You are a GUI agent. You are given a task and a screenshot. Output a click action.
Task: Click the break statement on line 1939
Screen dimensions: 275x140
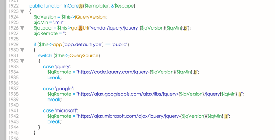point(55,100)
